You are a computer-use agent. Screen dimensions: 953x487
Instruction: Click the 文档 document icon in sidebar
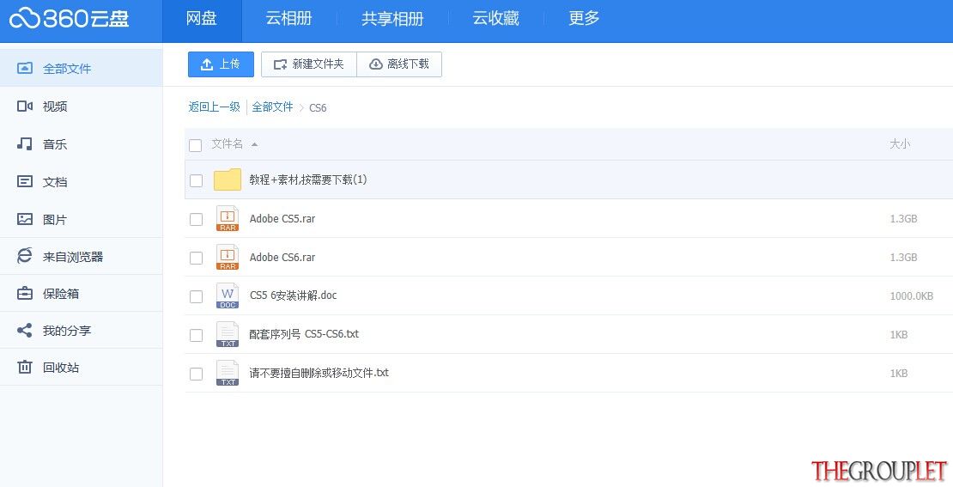24,181
